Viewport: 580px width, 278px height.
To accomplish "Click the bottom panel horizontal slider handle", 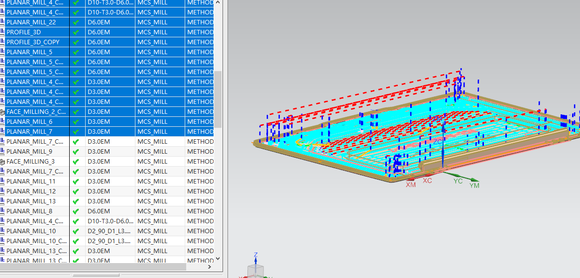I will 96,275.
